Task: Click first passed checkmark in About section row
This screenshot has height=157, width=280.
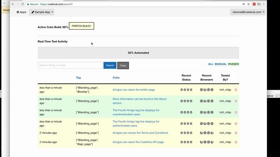Action: (182, 101)
